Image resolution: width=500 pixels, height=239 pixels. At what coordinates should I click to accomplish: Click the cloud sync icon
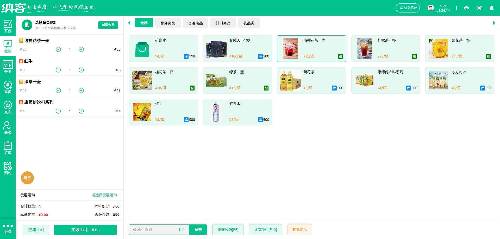pyautogui.click(x=479, y=8)
